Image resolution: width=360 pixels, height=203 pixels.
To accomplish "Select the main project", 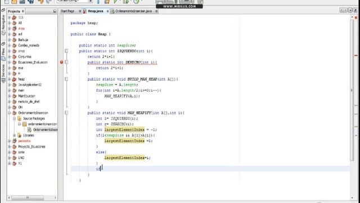I will [x=21, y=90].
